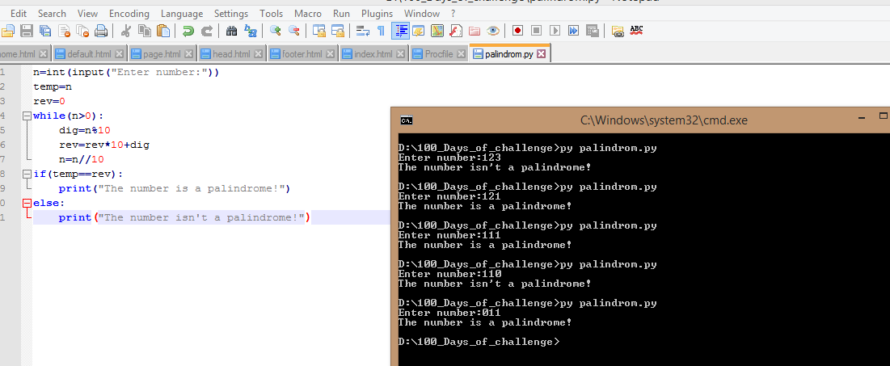The image size is (890, 366).
Task: Open the Edit menu
Action: (19, 14)
